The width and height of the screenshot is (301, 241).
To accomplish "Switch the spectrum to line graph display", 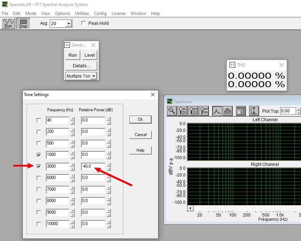I will coord(217,111).
